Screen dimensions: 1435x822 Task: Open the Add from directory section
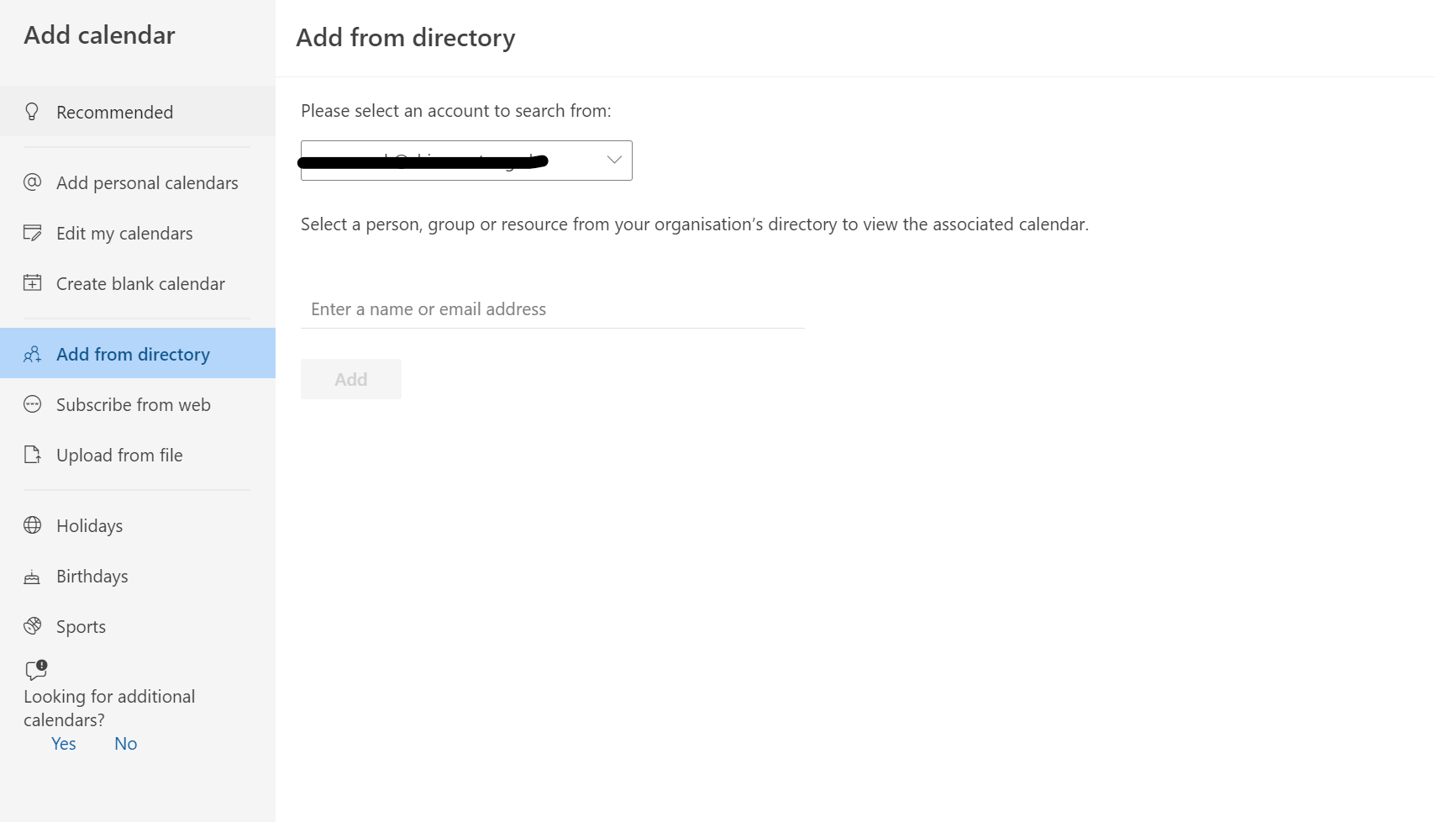(133, 354)
